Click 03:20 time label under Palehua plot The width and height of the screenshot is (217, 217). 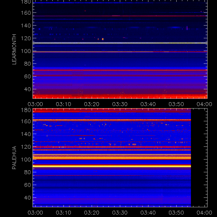92,213
